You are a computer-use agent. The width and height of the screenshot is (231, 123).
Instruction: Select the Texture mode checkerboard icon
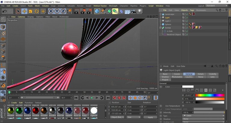(3, 33)
